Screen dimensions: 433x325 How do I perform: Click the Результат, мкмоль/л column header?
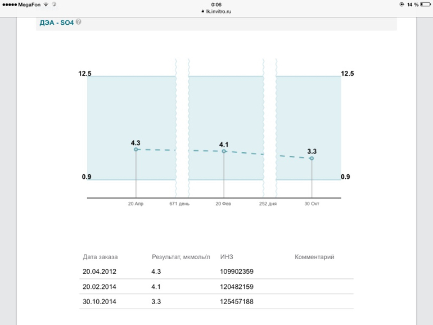point(181,257)
